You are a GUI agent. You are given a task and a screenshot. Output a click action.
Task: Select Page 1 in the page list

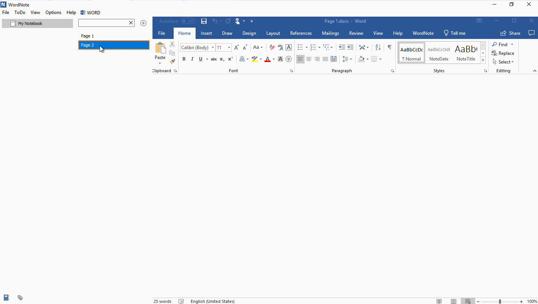[87, 36]
